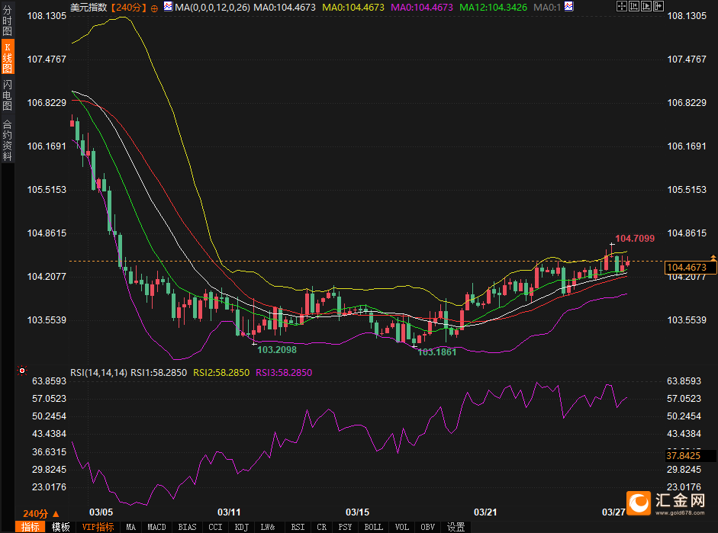718x533 pixels.
Task: Click the 03/27 date label
Action: (613, 512)
